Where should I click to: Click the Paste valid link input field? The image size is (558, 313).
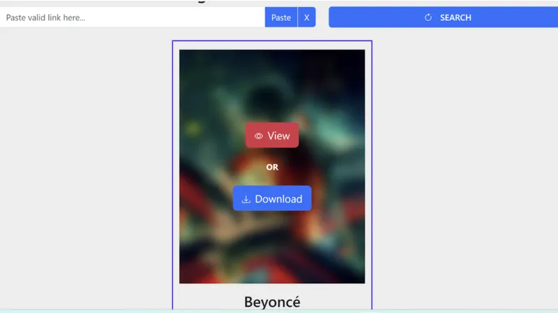[x=132, y=17]
